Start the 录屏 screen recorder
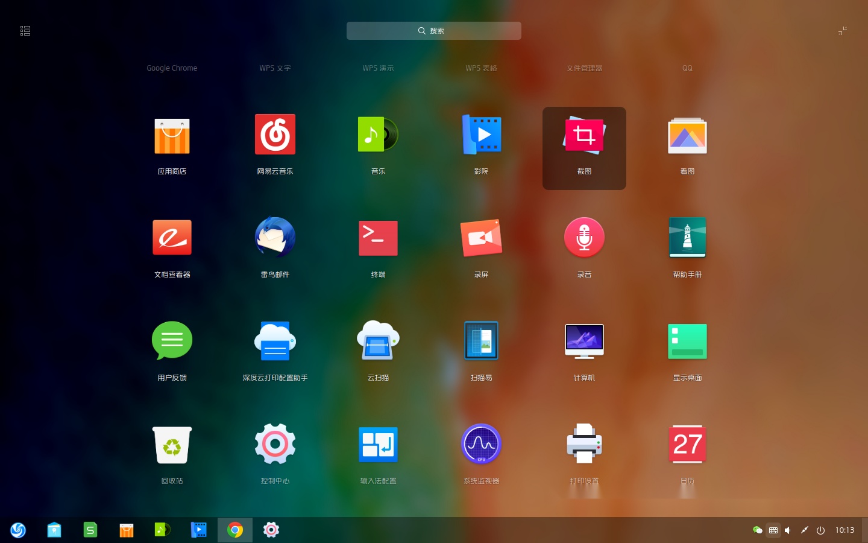The image size is (868, 543). pyautogui.click(x=481, y=238)
